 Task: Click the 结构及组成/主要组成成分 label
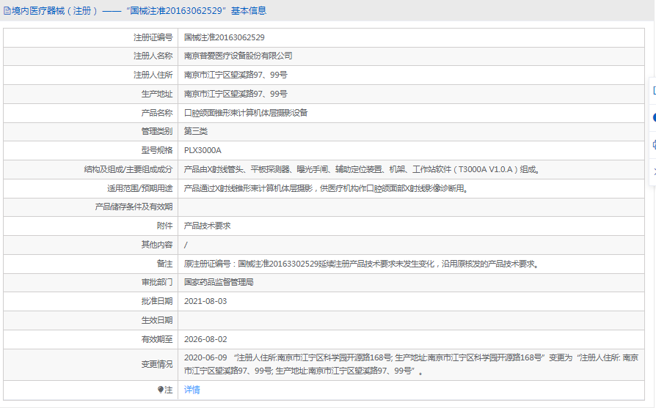click(x=128, y=169)
